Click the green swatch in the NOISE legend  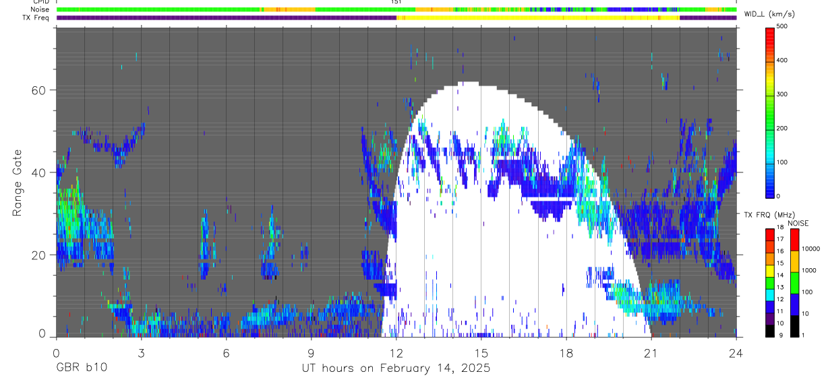794,282
